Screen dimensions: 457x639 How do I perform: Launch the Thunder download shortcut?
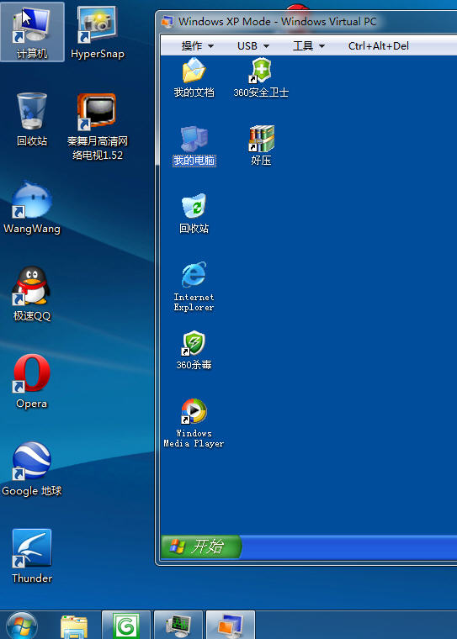click(x=32, y=556)
